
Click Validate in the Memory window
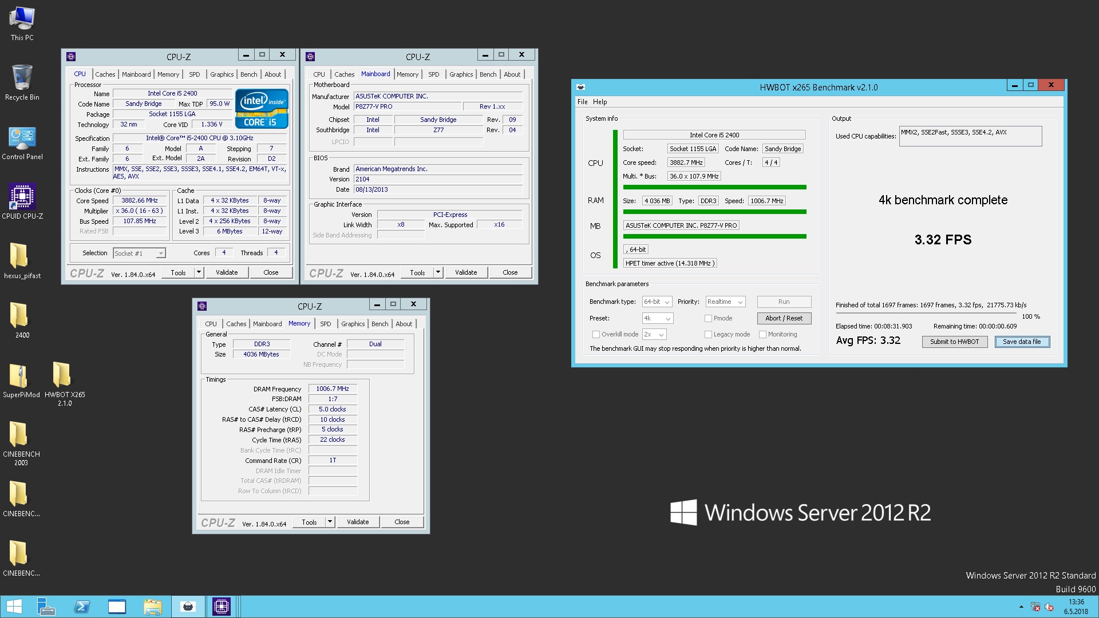[x=358, y=522]
